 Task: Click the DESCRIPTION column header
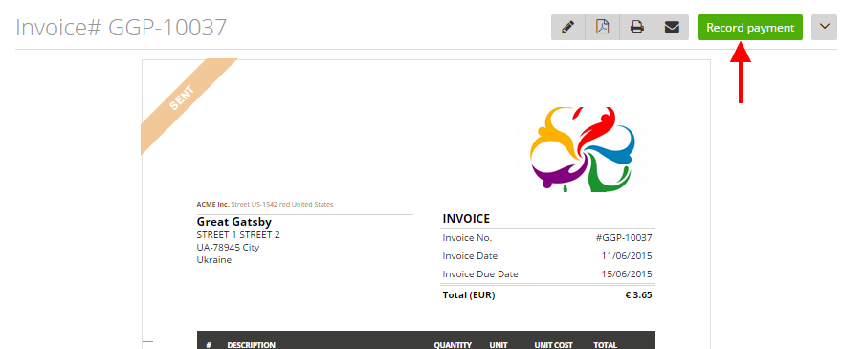click(251, 345)
